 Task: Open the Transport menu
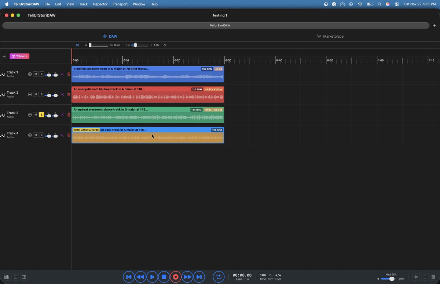(x=120, y=4)
